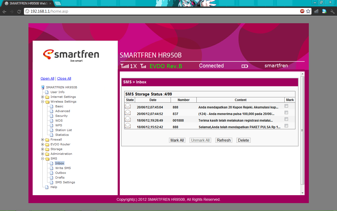Click the smartfren logo
The height and width of the screenshot is (211, 337).
click(x=71, y=55)
